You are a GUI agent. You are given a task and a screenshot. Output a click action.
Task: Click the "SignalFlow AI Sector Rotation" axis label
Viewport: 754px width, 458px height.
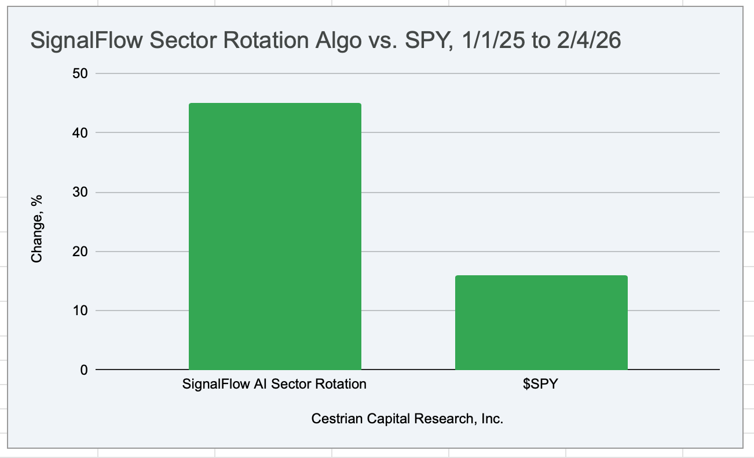[x=274, y=384]
